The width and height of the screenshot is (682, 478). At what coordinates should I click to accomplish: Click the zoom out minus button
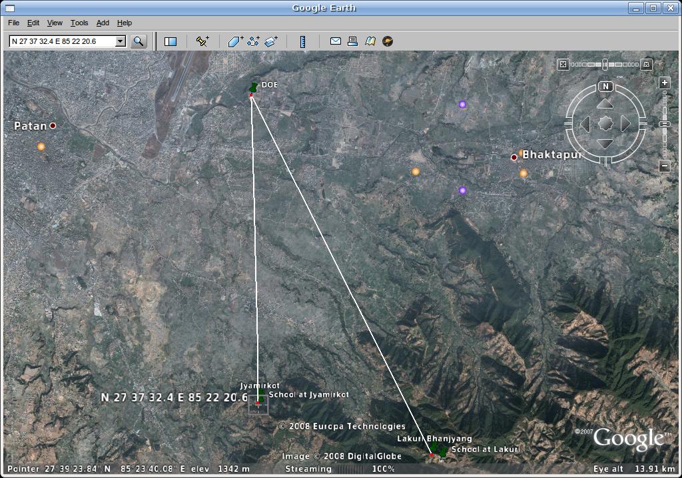[x=664, y=166]
